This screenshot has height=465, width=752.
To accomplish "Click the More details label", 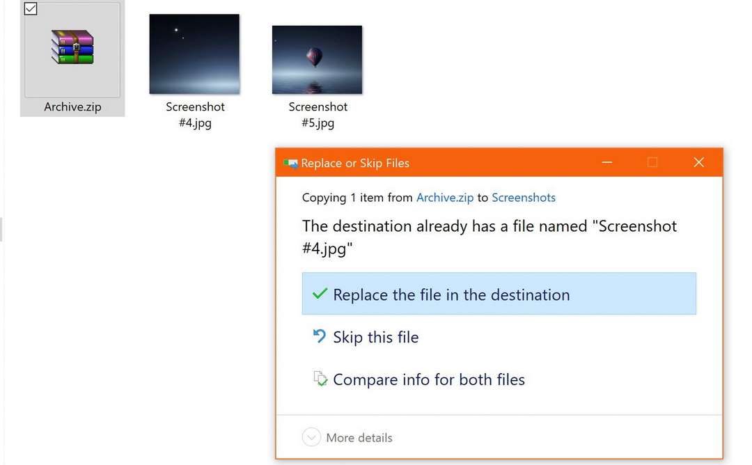I will [359, 438].
